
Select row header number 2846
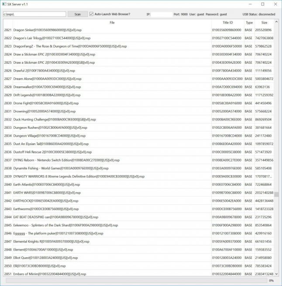8,233
